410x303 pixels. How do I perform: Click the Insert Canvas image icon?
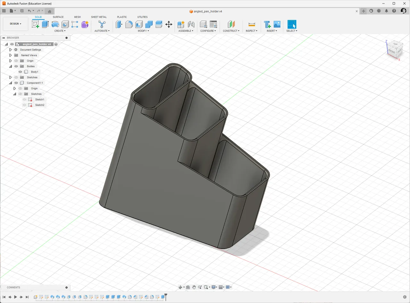277,24
